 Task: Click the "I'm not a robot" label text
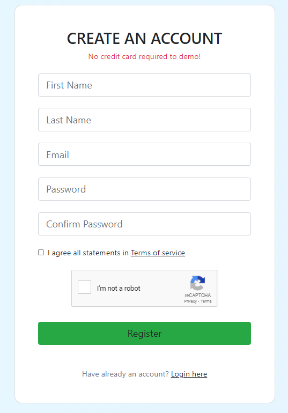[119, 288]
